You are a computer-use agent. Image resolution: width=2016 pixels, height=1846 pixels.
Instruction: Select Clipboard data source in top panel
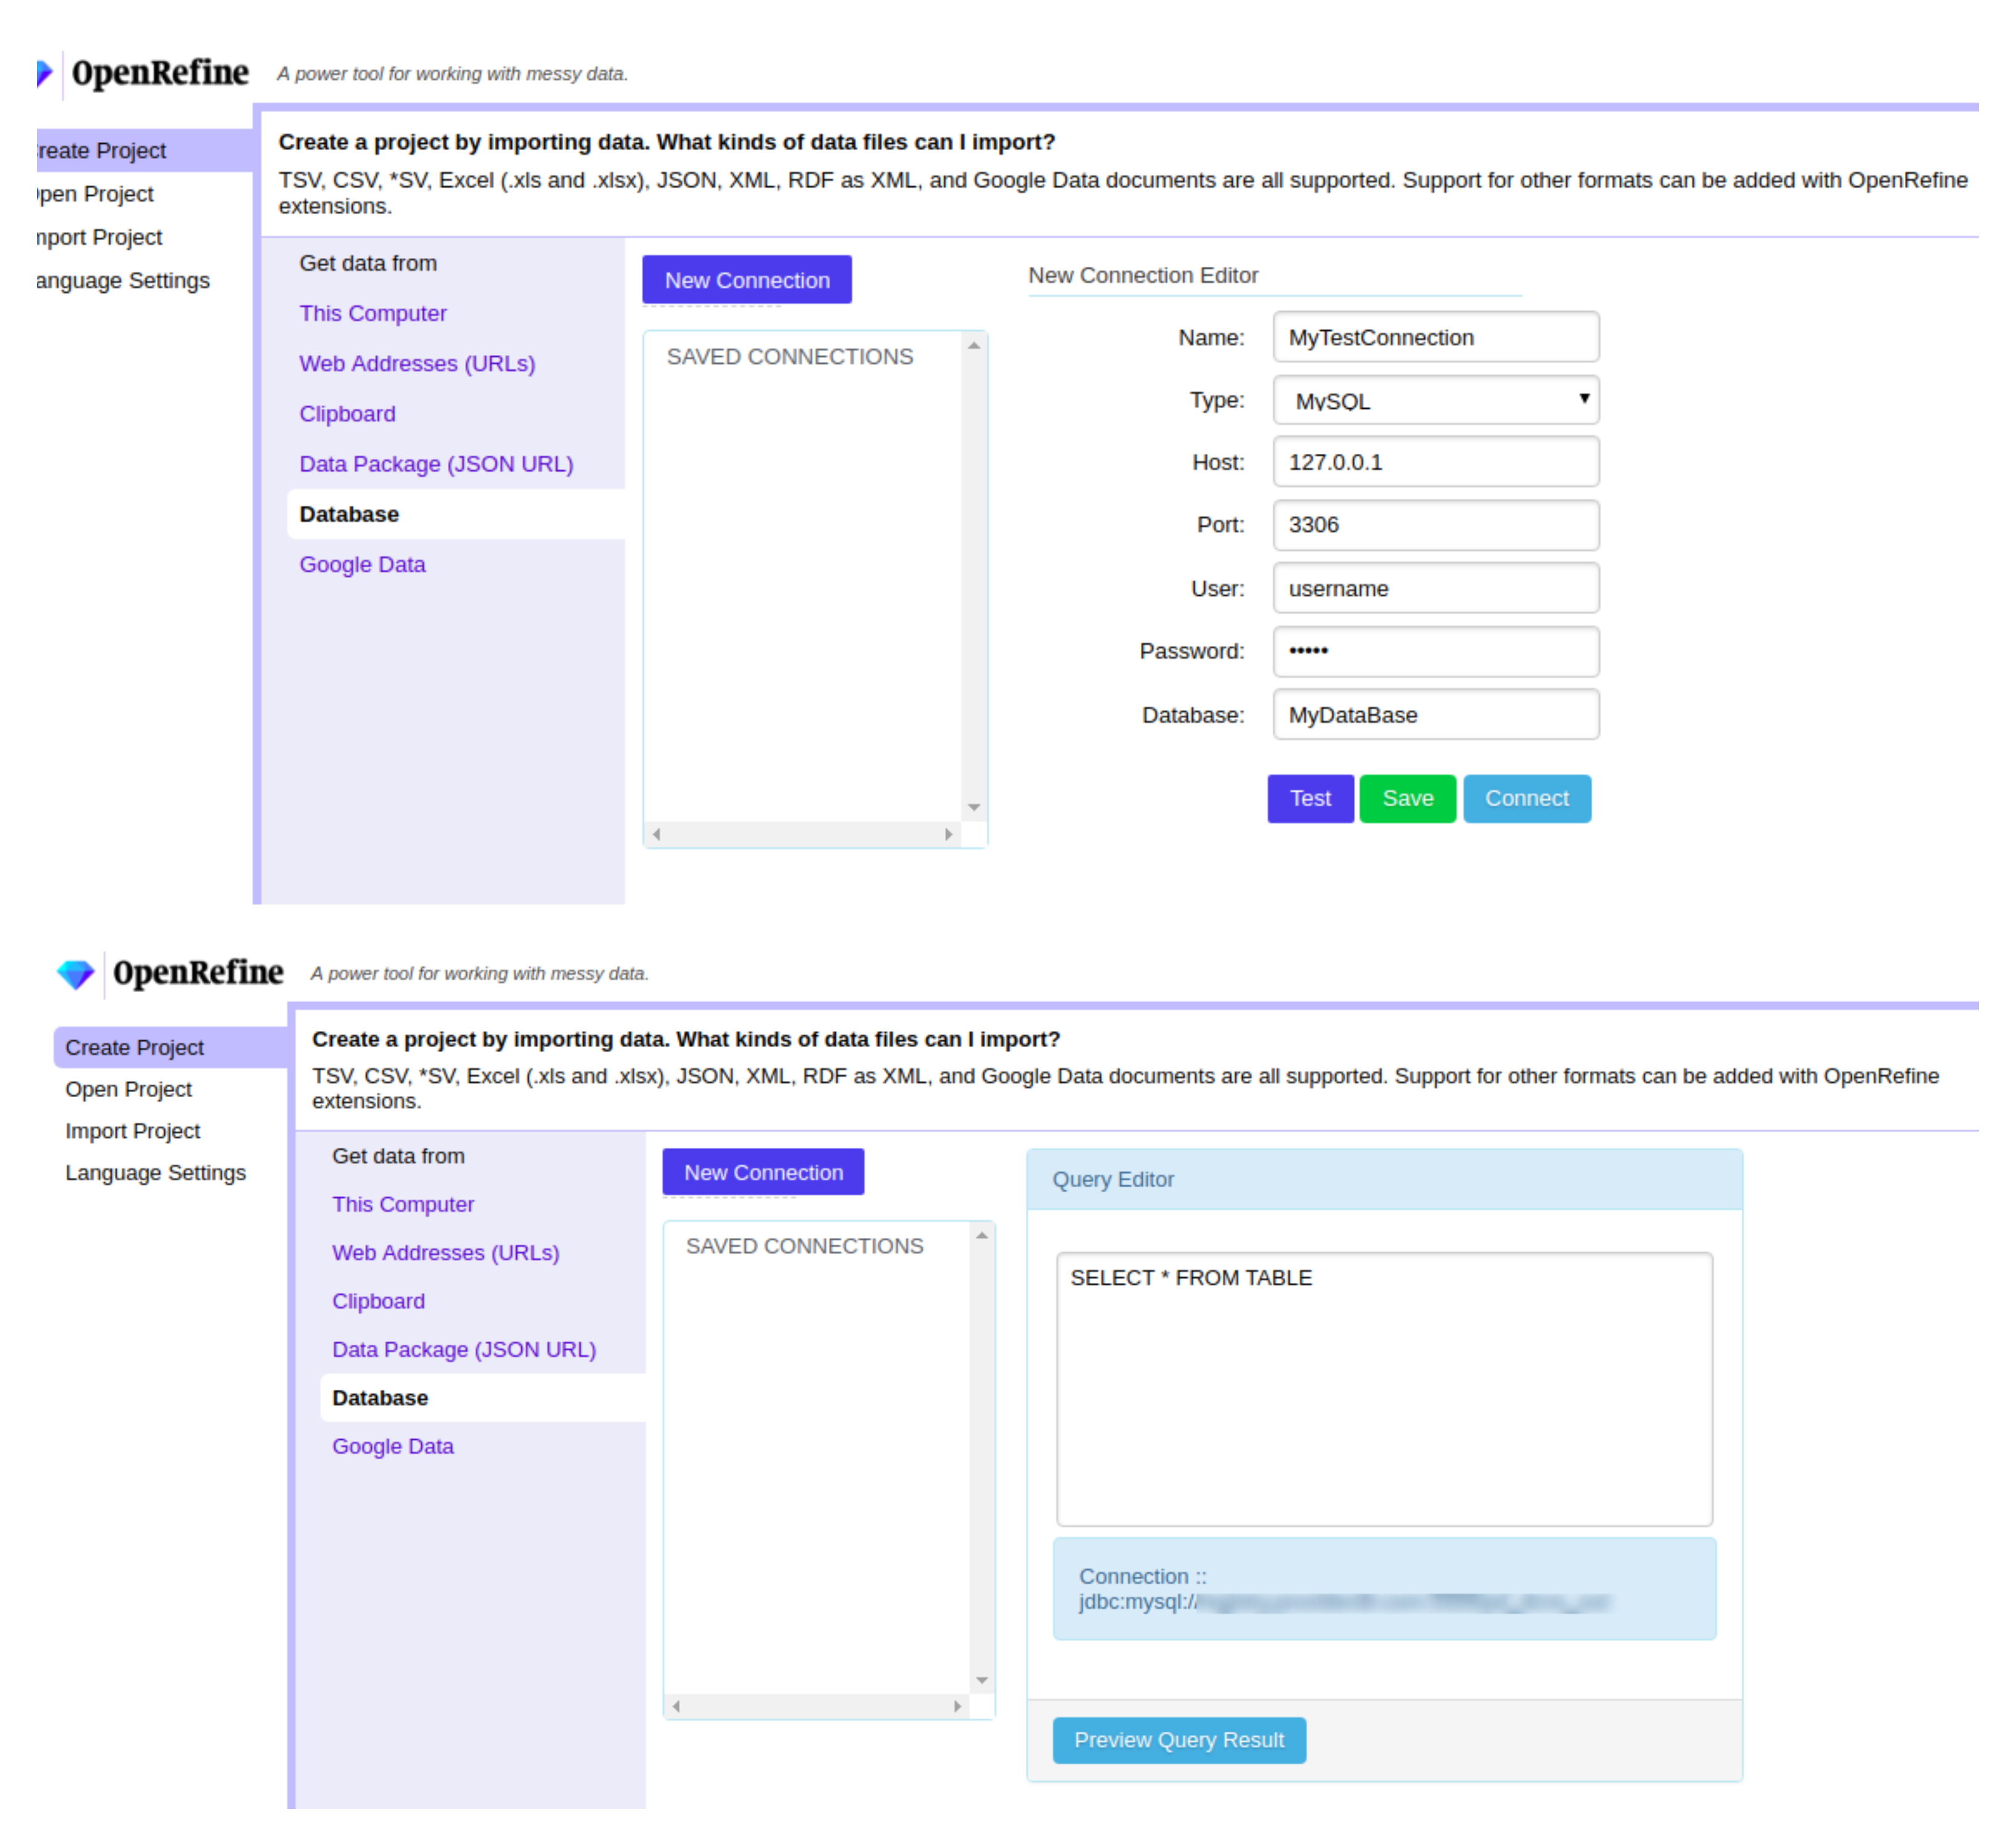pos(347,414)
